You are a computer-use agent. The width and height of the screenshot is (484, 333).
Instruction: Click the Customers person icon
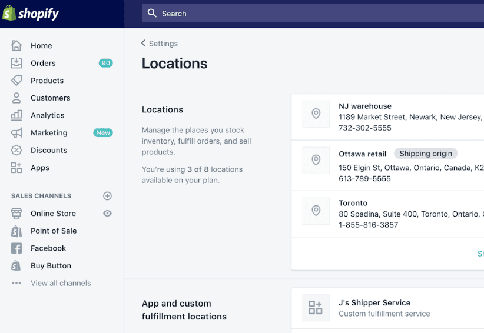(16, 98)
